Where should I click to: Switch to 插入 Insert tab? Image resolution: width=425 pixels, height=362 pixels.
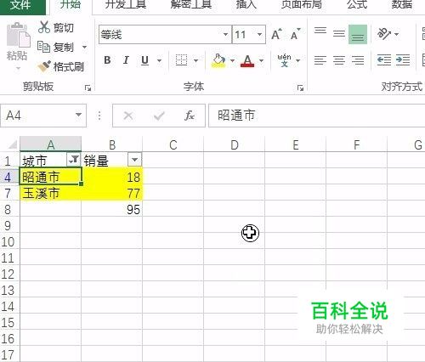246,4
